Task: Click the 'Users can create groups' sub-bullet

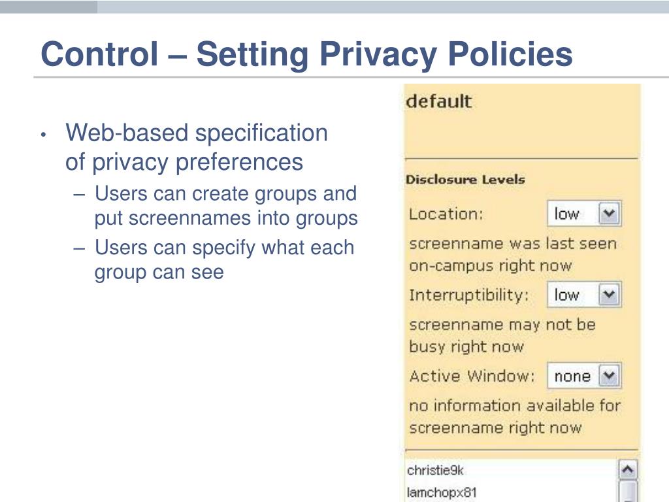Action: click(225, 206)
